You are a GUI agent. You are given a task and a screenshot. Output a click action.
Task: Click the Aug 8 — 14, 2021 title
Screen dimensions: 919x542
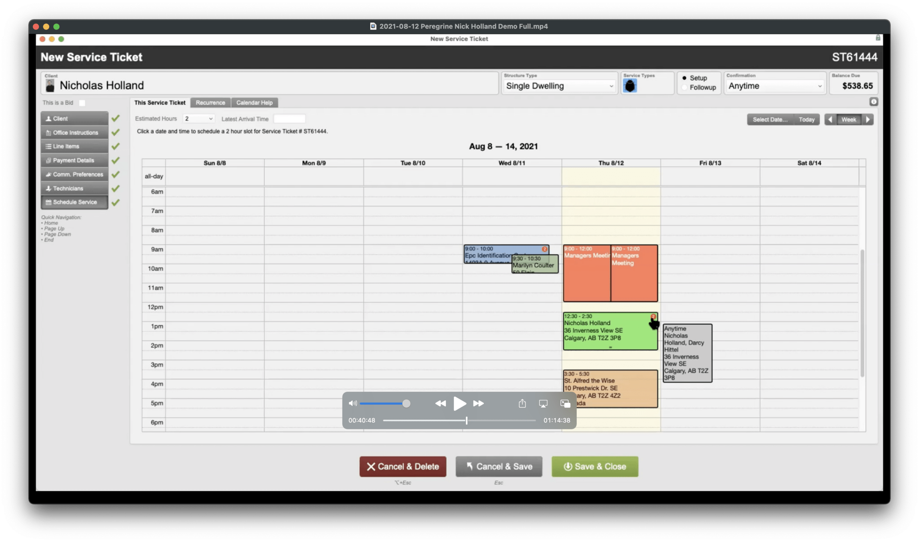click(x=503, y=146)
